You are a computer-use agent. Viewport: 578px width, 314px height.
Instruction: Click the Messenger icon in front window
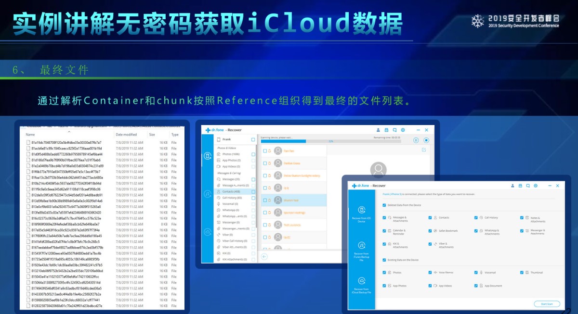tap(527, 230)
